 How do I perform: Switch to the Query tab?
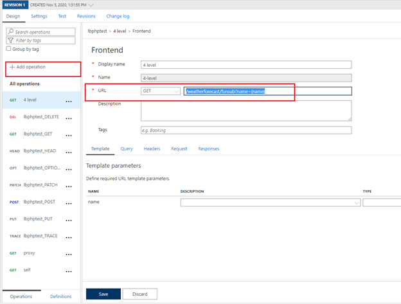(127, 148)
